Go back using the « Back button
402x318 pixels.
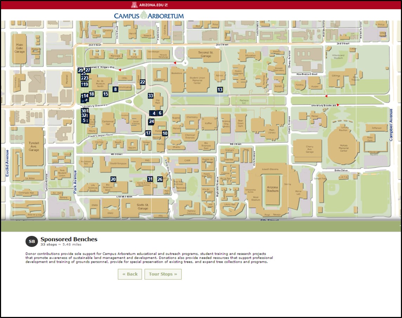pos(130,274)
